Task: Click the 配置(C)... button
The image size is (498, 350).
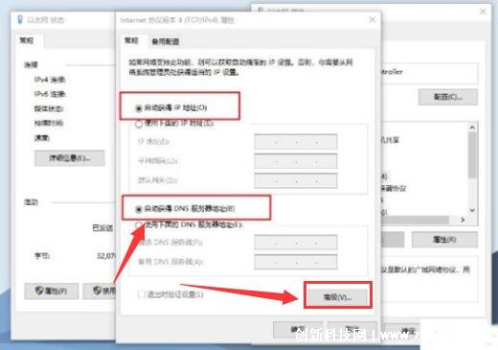Action: [x=448, y=97]
